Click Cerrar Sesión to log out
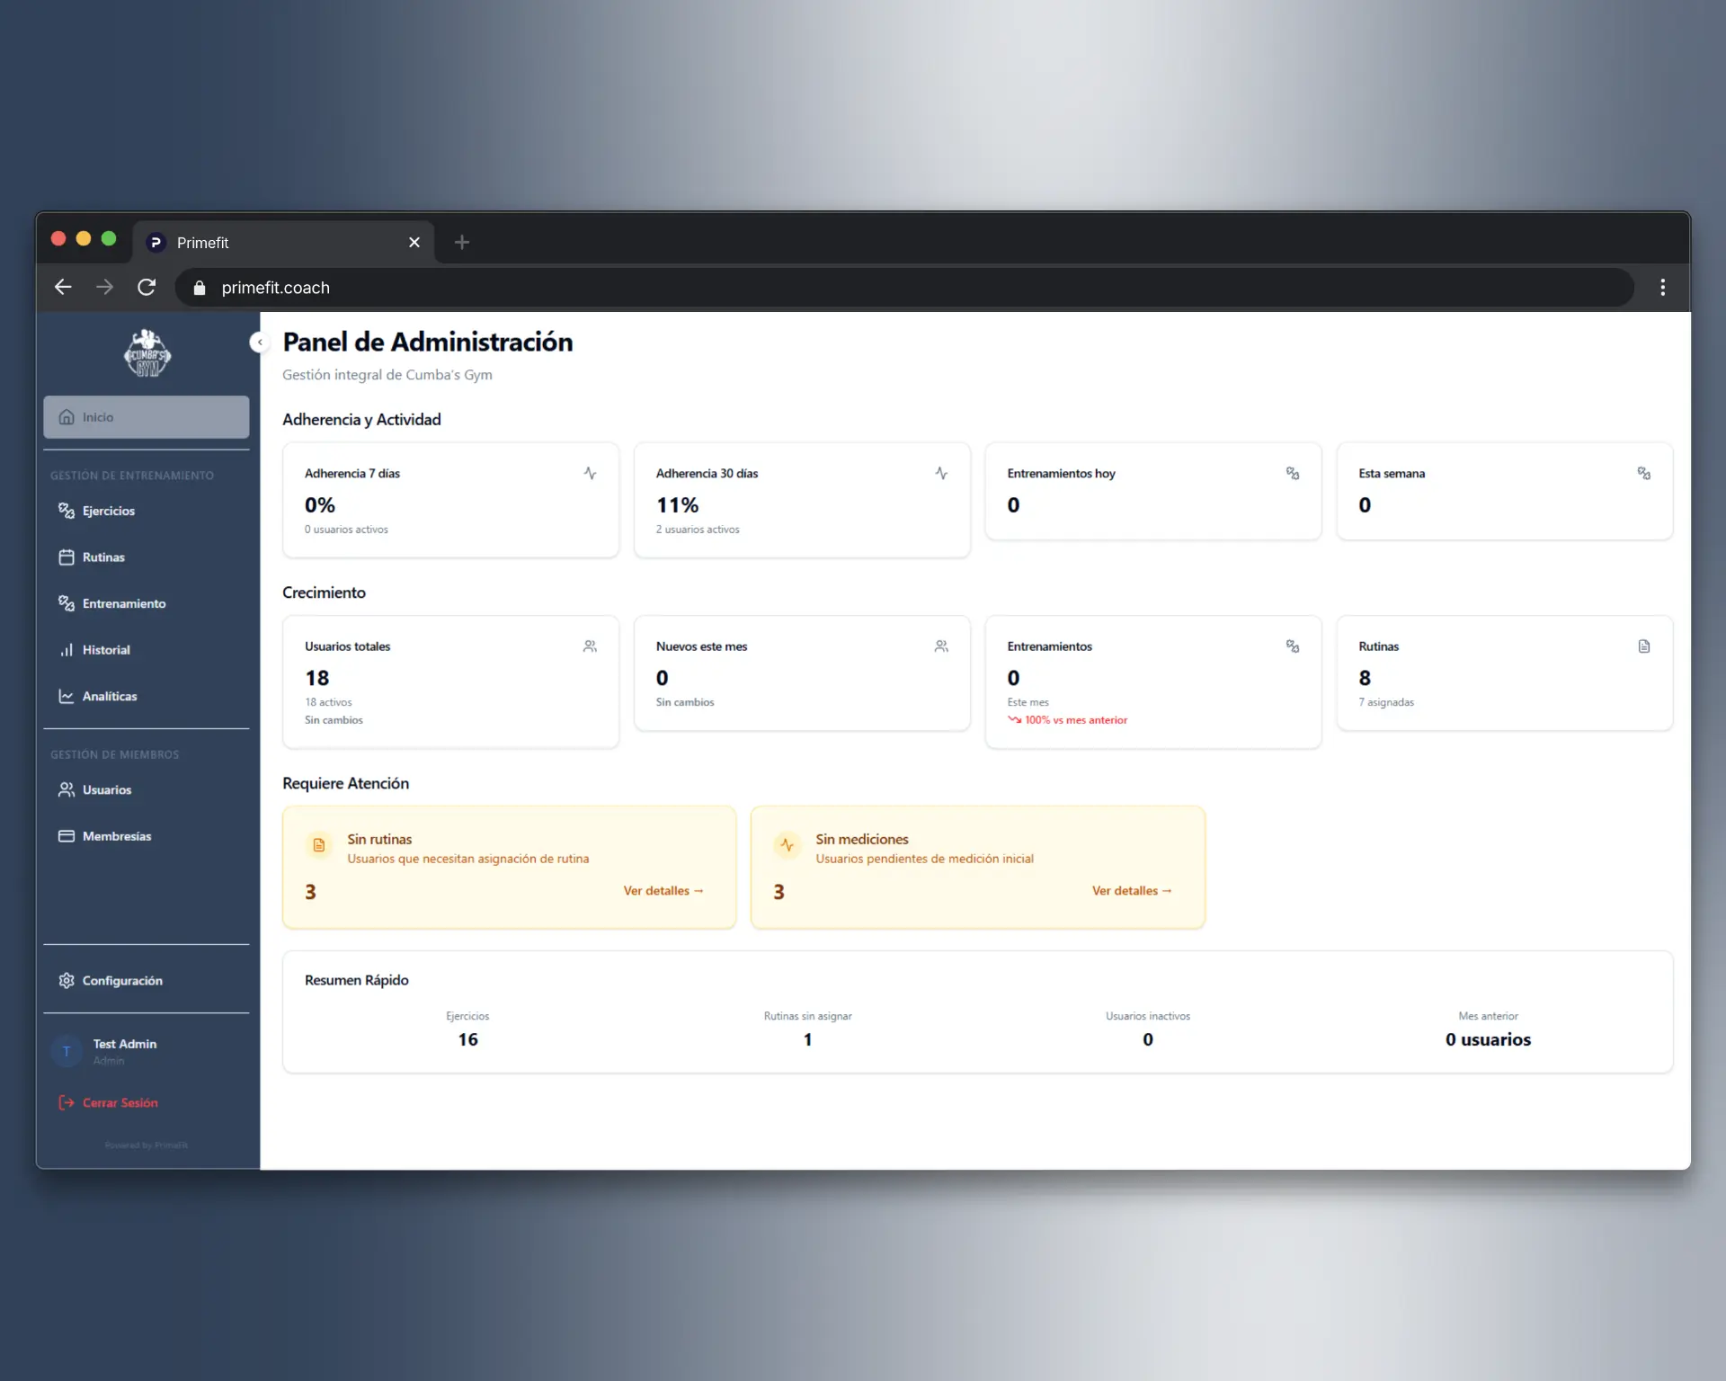The width and height of the screenshot is (1726, 1381). coord(120,1102)
